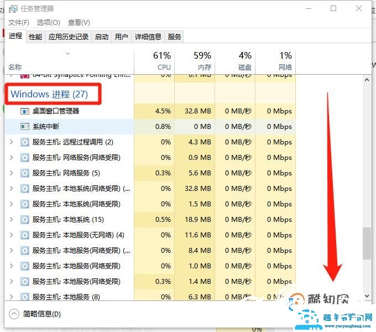Expand the 本地系统(网络受限) row with 1.5 MB
The height and width of the screenshot is (332, 376).
pos(11,204)
